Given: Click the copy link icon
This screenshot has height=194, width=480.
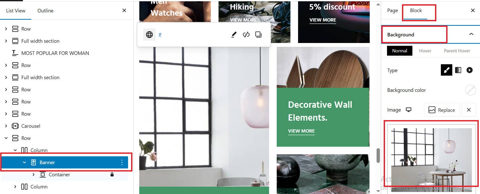Looking at the screenshot, I should [258, 34].
